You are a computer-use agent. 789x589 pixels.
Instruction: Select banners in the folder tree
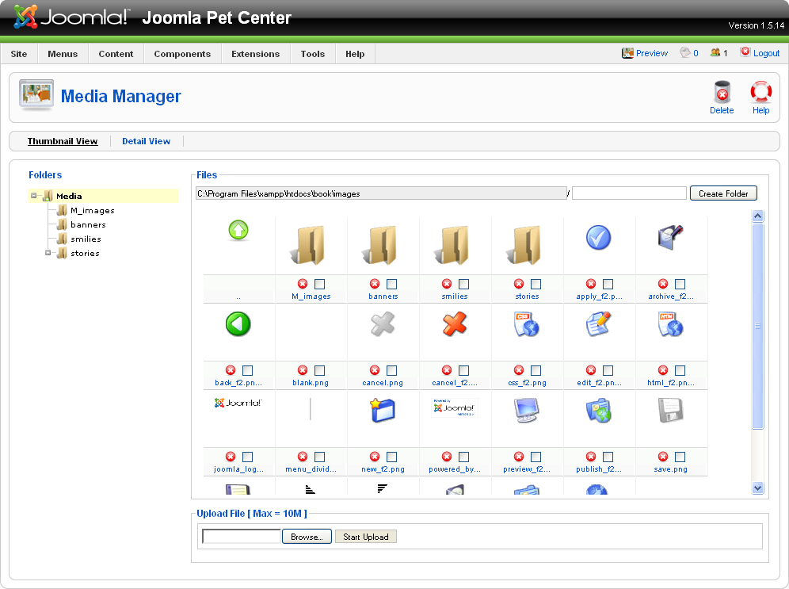click(x=88, y=224)
